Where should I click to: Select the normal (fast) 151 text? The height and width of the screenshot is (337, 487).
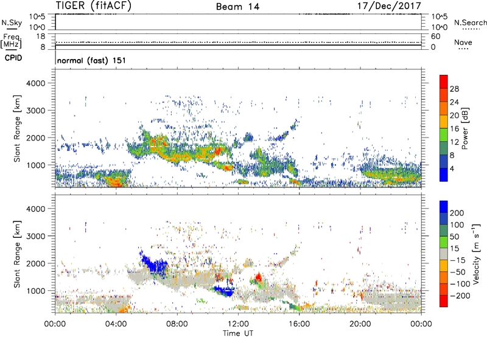tap(92, 60)
